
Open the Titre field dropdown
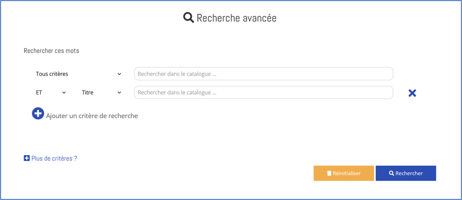pos(102,93)
